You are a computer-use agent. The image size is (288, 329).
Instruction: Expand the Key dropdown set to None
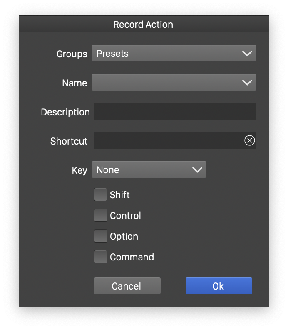coord(142,170)
